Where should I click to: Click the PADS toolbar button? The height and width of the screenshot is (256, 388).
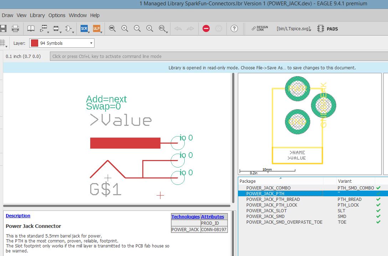pyautogui.click(x=328, y=29)
